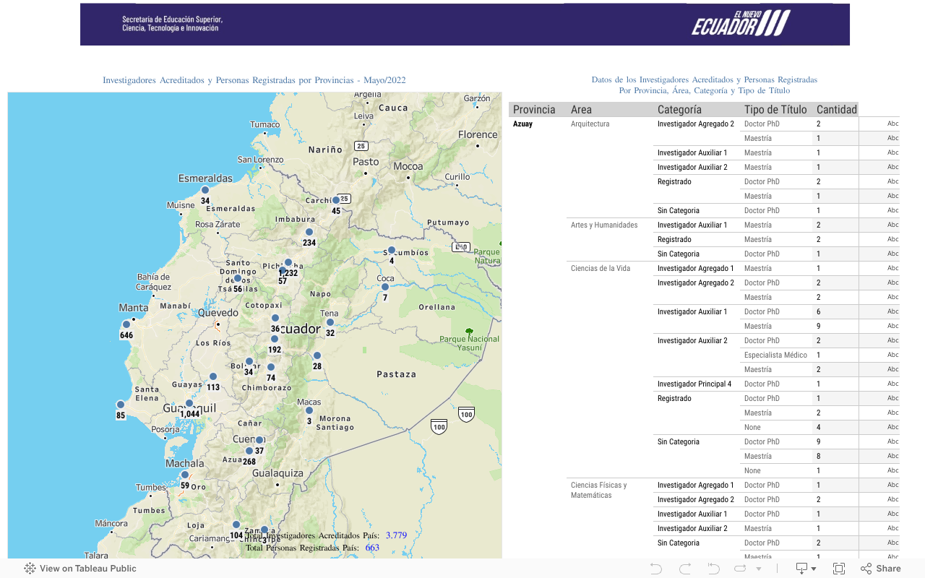Click the El Nuevo Ecuador logo
This screenshot has width=925, height=578.
click(x=741, y=23)
